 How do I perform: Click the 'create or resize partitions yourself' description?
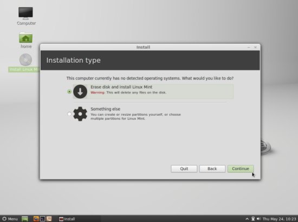click(x=135, y=117)
